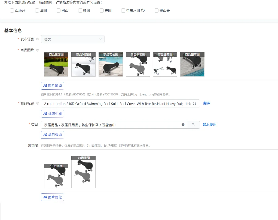The width and height of the screenshot is (278, 220).
Task: Select the 商品正面图 thumbnail
Action: pyautogui.click(x=56, y=64)
